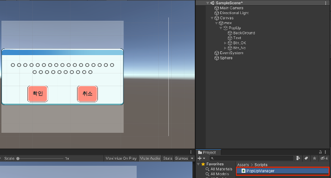This screenshot has width=331, height=178.
Task: Select the BackGround object label
Action: [244, 33]
